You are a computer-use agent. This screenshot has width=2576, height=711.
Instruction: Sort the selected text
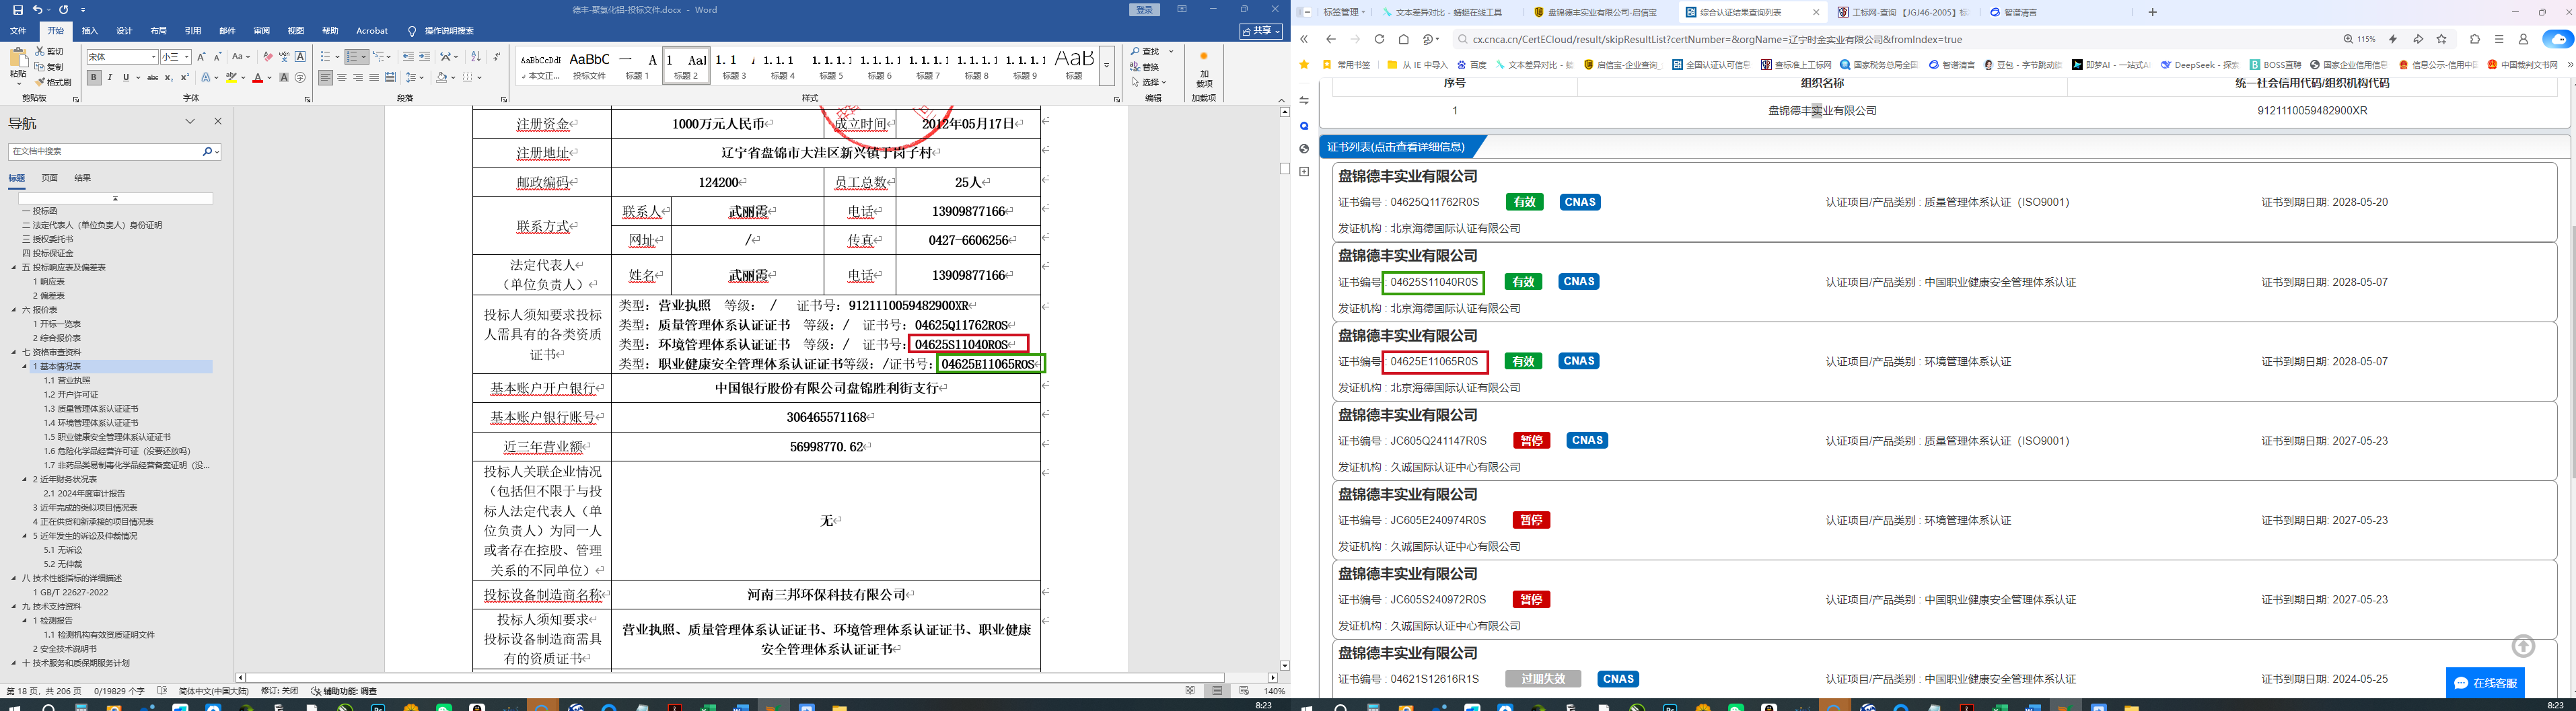click(x=476, y=57)
